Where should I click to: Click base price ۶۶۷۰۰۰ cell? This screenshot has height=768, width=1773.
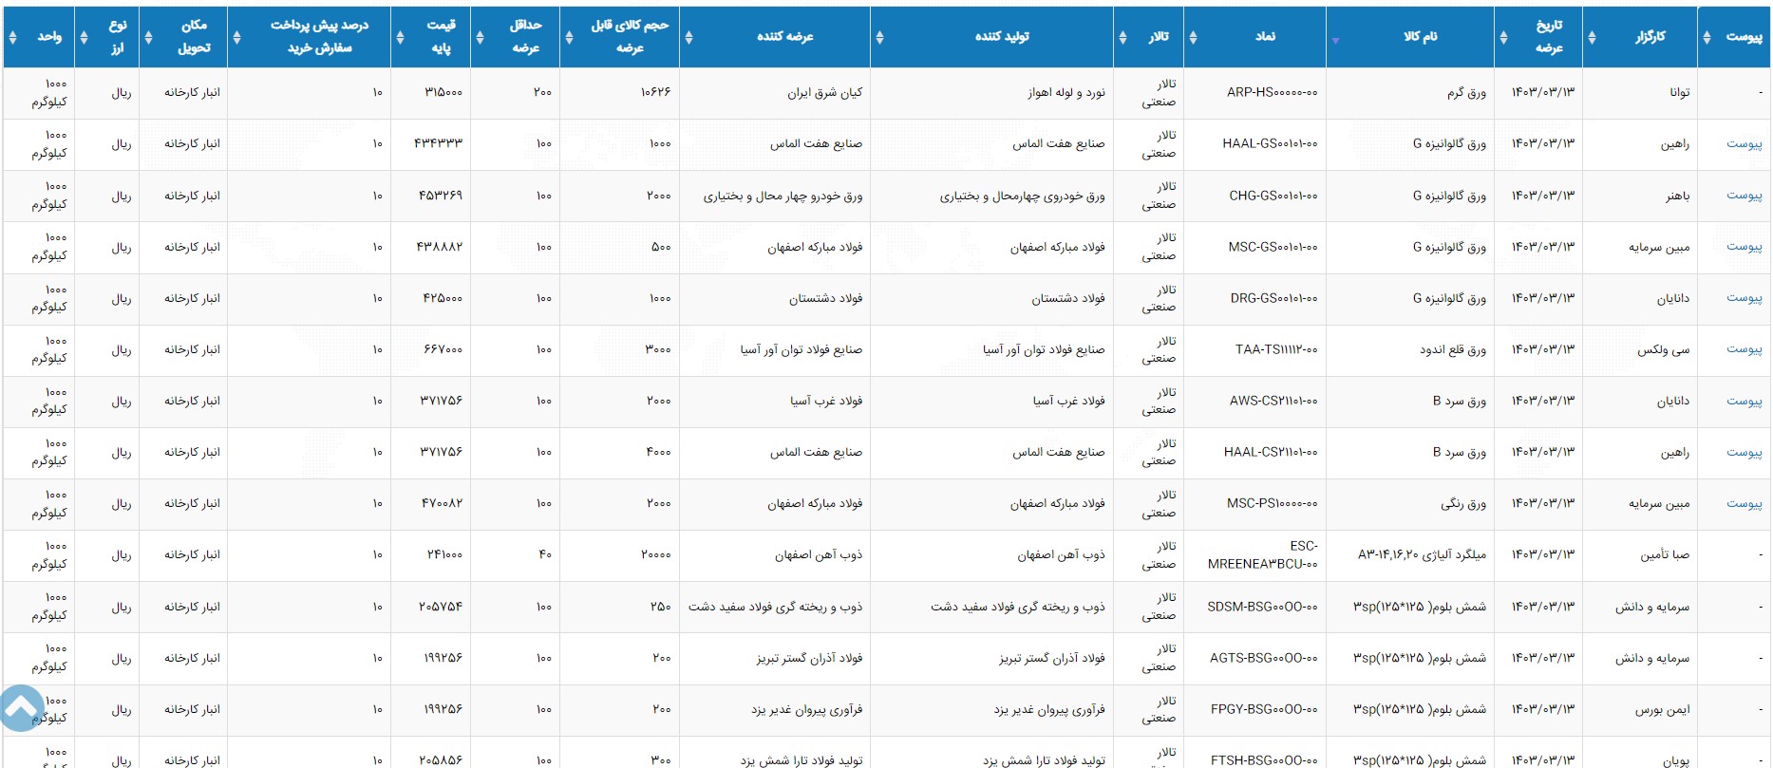(443, 349)
